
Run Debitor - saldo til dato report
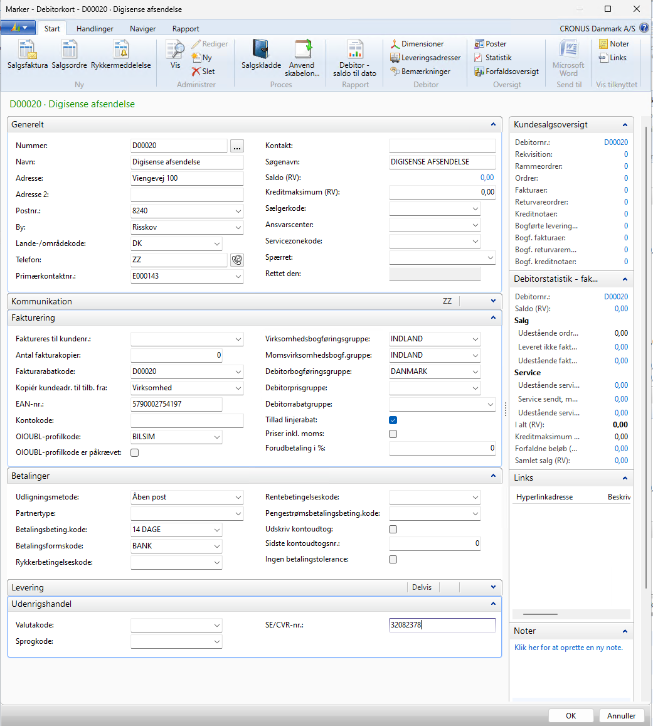pyautogui.click(x=355, y=58)
